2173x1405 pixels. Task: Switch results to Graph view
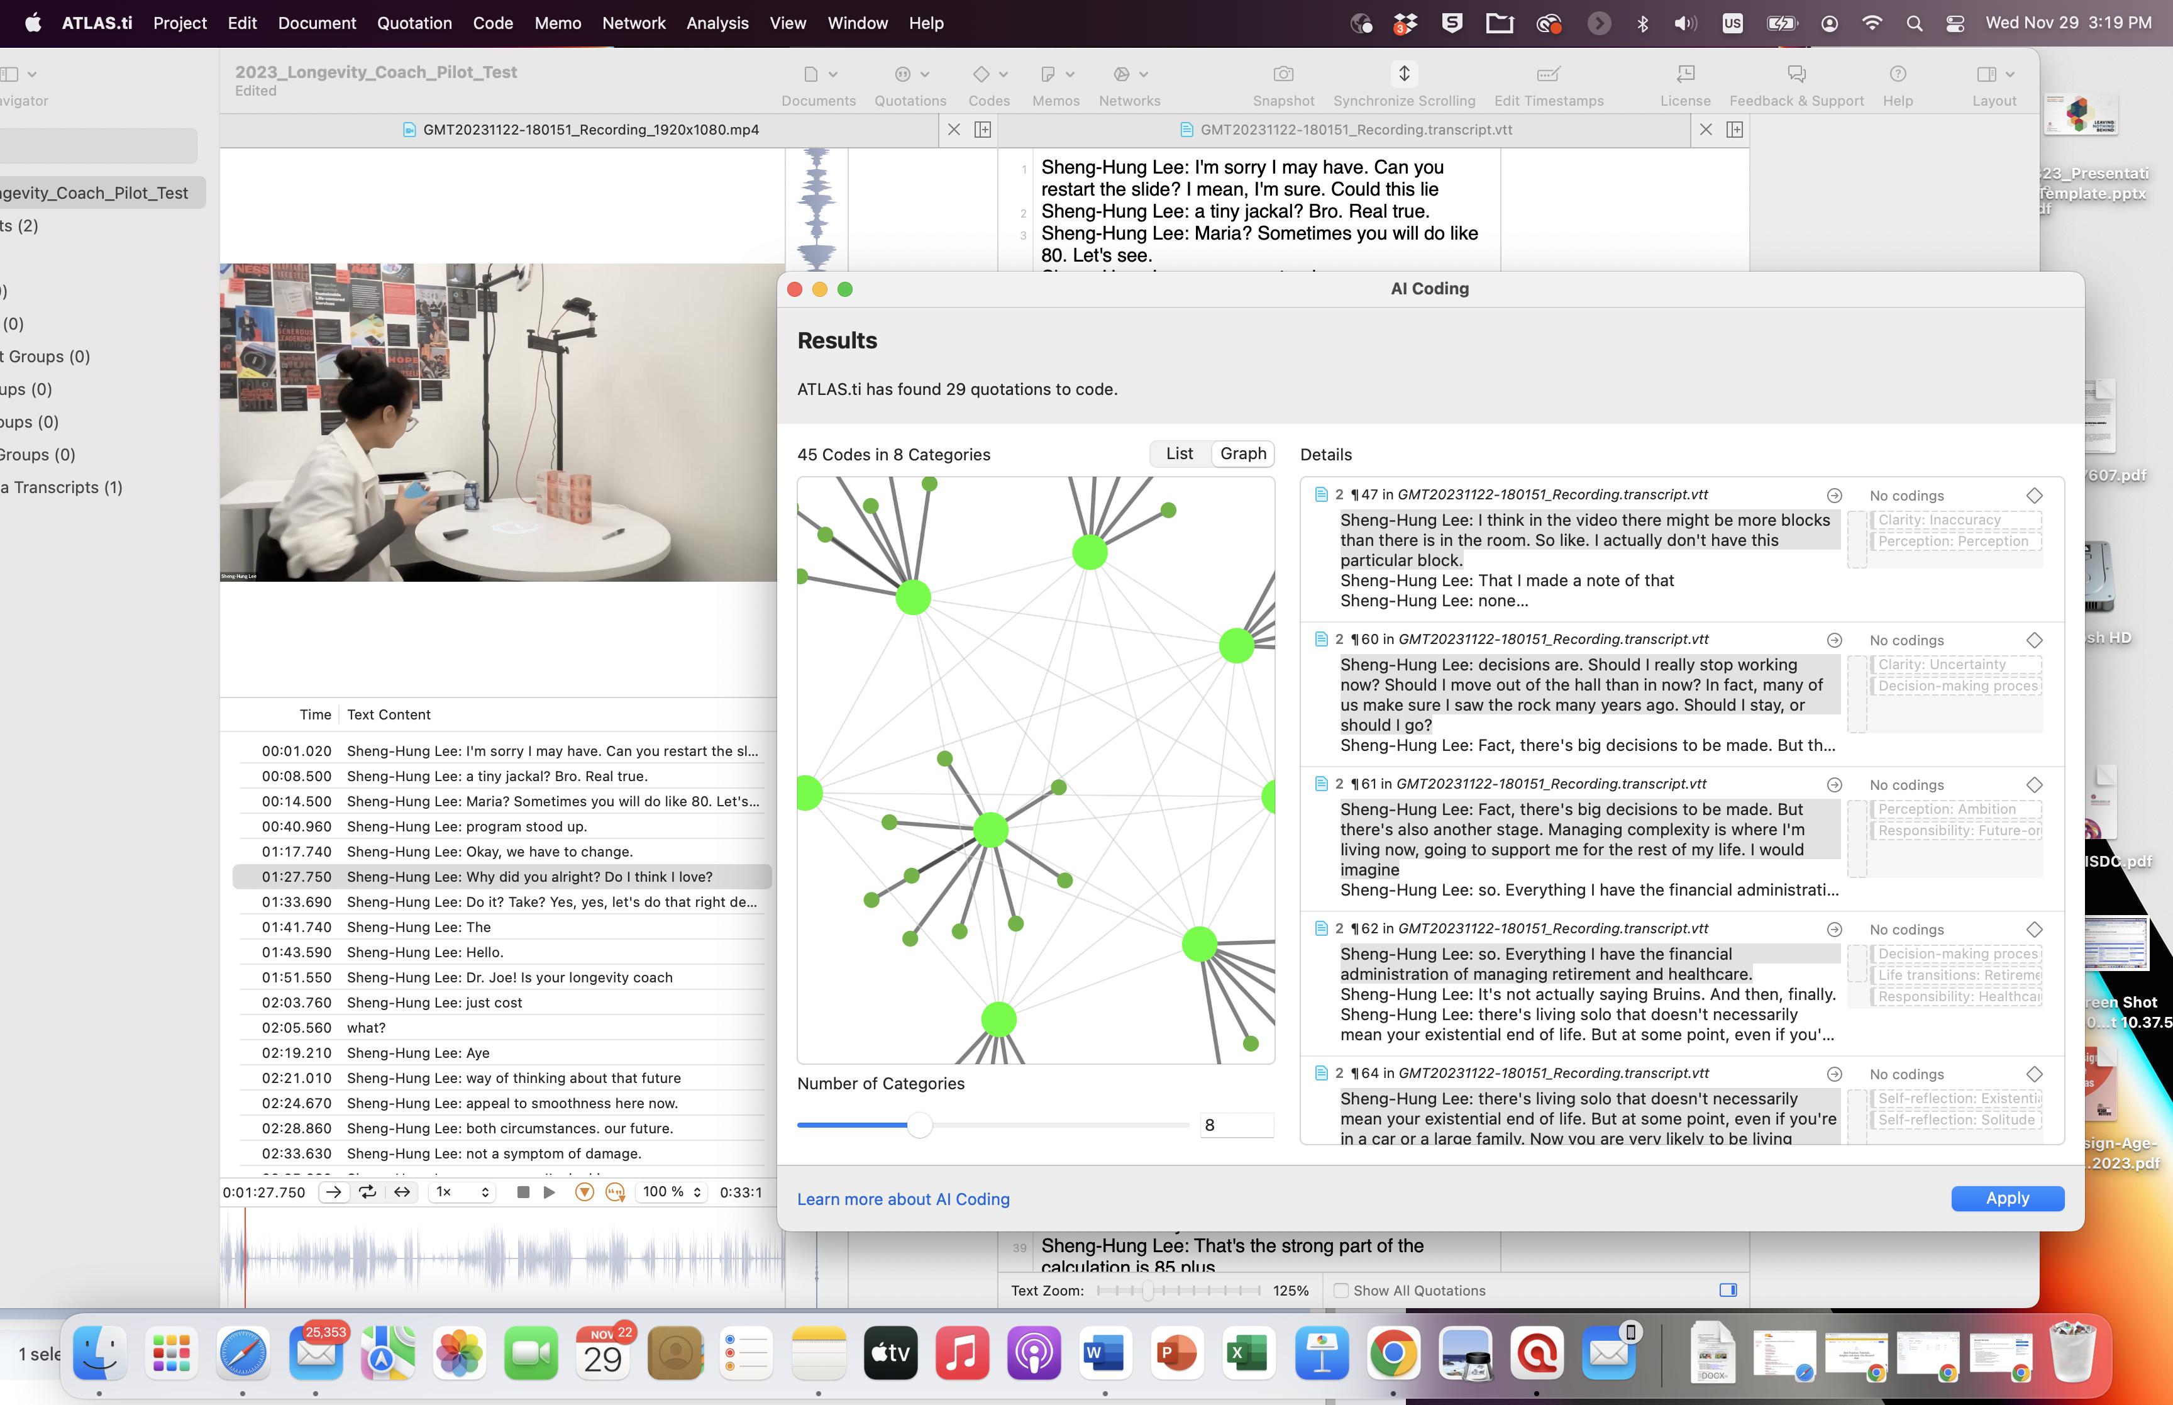click(x=1243, y=453)
